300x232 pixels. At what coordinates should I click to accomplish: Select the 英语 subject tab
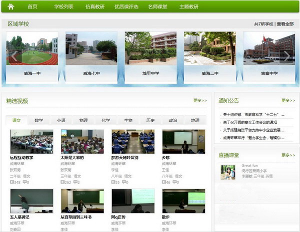pyautogui.click(x=61, y=120)
